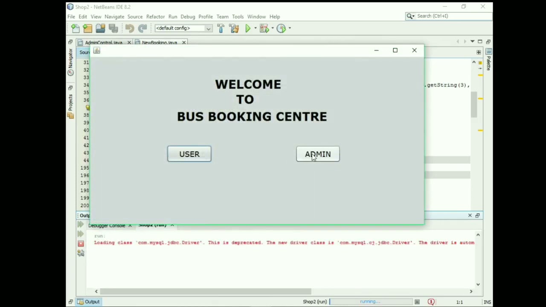The width and height of the screenshot is (546, 307).
Task: Click the INS insert mode indicator
Action: point(487,302)
